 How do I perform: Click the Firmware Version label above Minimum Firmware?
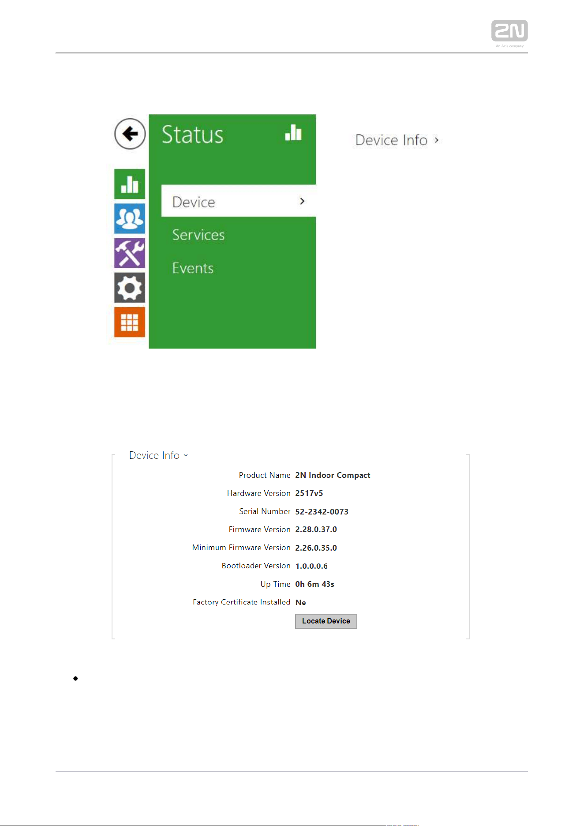(260, 529)
